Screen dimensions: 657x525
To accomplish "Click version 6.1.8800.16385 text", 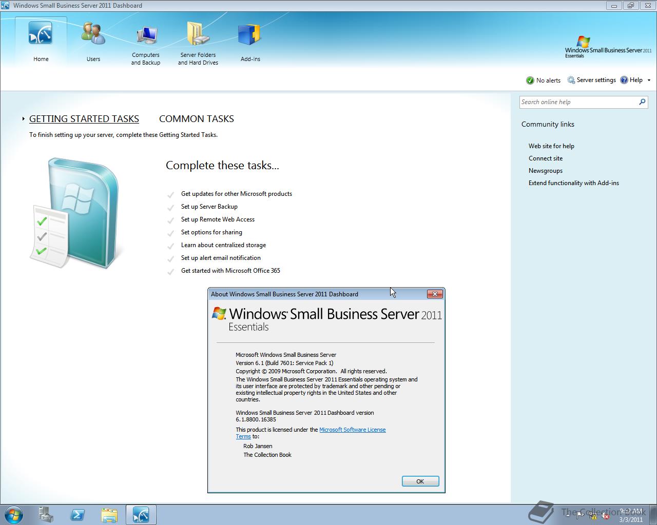I will pyautogui.click(x=256, y=419).
